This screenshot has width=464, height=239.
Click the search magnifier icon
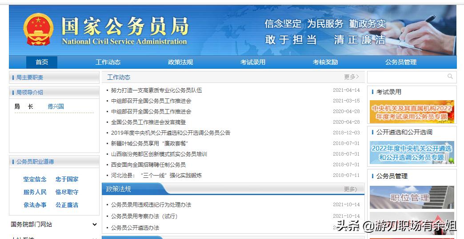click(450, 76)
